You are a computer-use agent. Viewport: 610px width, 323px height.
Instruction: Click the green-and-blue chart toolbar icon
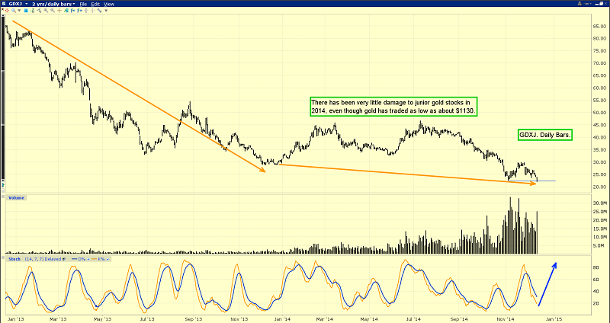pos(66,11)
